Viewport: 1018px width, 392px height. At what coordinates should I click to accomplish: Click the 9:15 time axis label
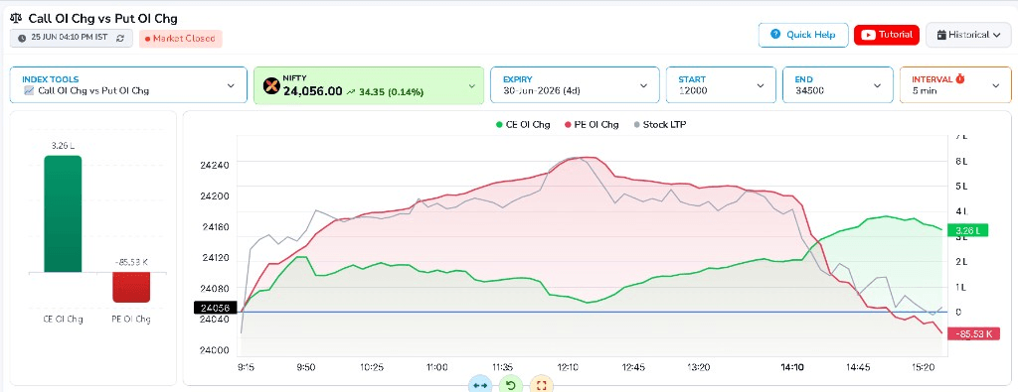pos(247,367)
